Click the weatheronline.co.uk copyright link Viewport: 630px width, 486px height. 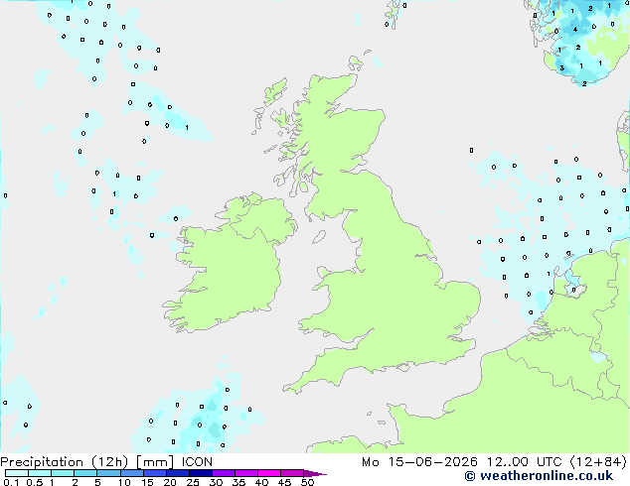point(539,476)
